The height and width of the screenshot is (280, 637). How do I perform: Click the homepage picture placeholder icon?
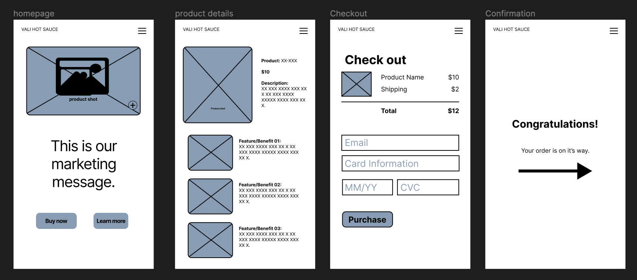click(82, 76)
